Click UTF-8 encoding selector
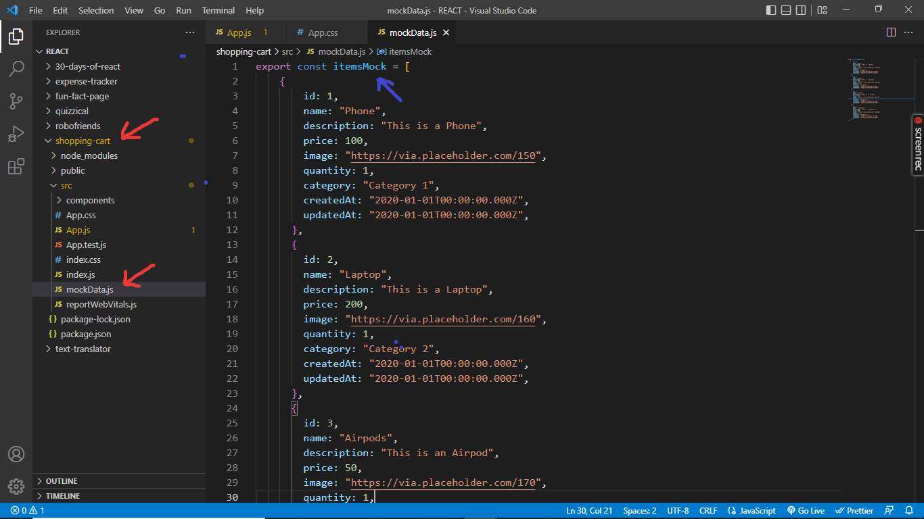Screen dimensions: 924x519 coord(678,511)
